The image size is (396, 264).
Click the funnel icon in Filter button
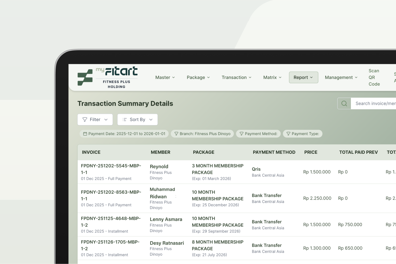point(85,120)
